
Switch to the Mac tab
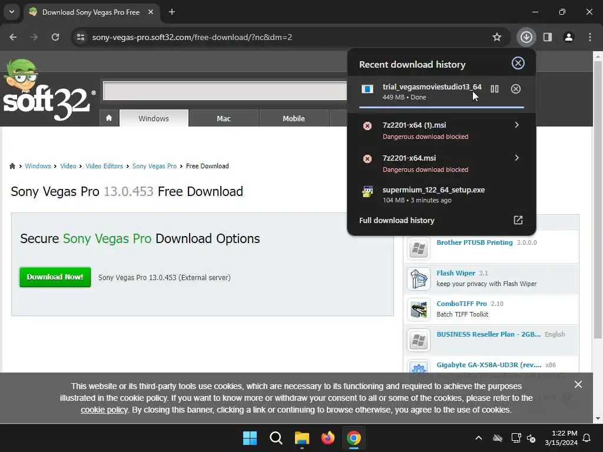[x=224, y=118]
